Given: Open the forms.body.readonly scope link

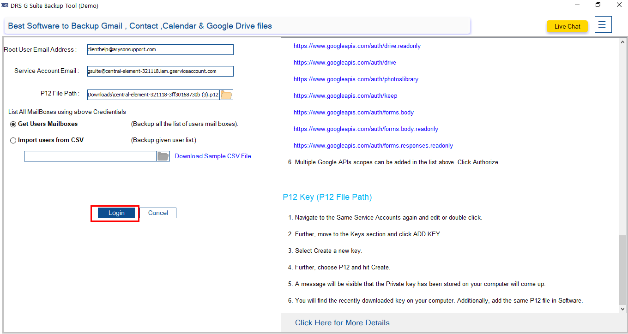Looking at the screenshot, I should pos(366,129).
